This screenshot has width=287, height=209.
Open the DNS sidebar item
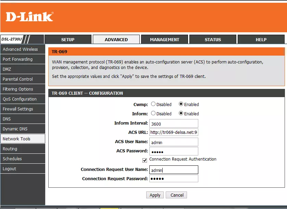click(23, 119)
